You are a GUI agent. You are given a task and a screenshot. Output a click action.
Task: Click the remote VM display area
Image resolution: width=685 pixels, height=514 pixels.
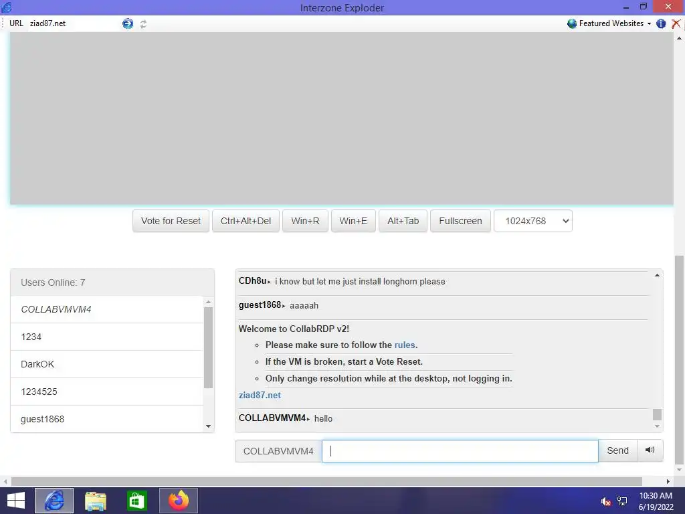point(342,118)
